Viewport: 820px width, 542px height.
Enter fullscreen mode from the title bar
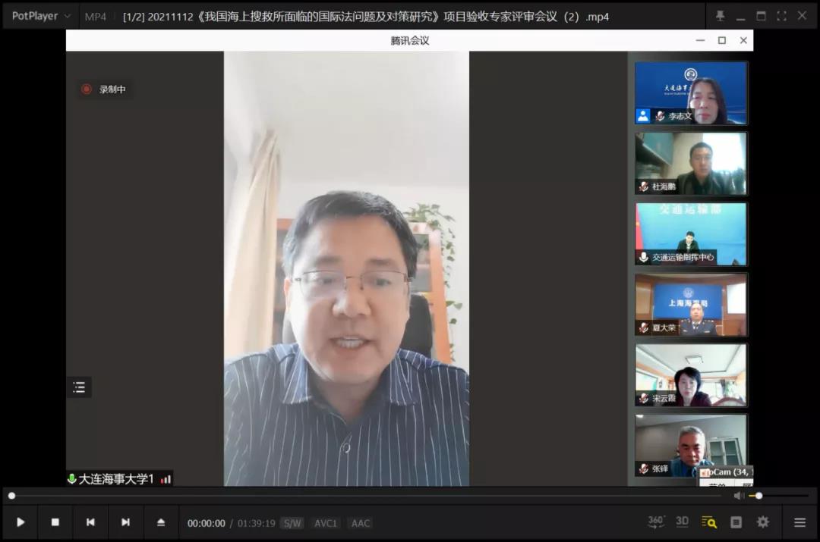pyautogui.click(x=781, y=16)
